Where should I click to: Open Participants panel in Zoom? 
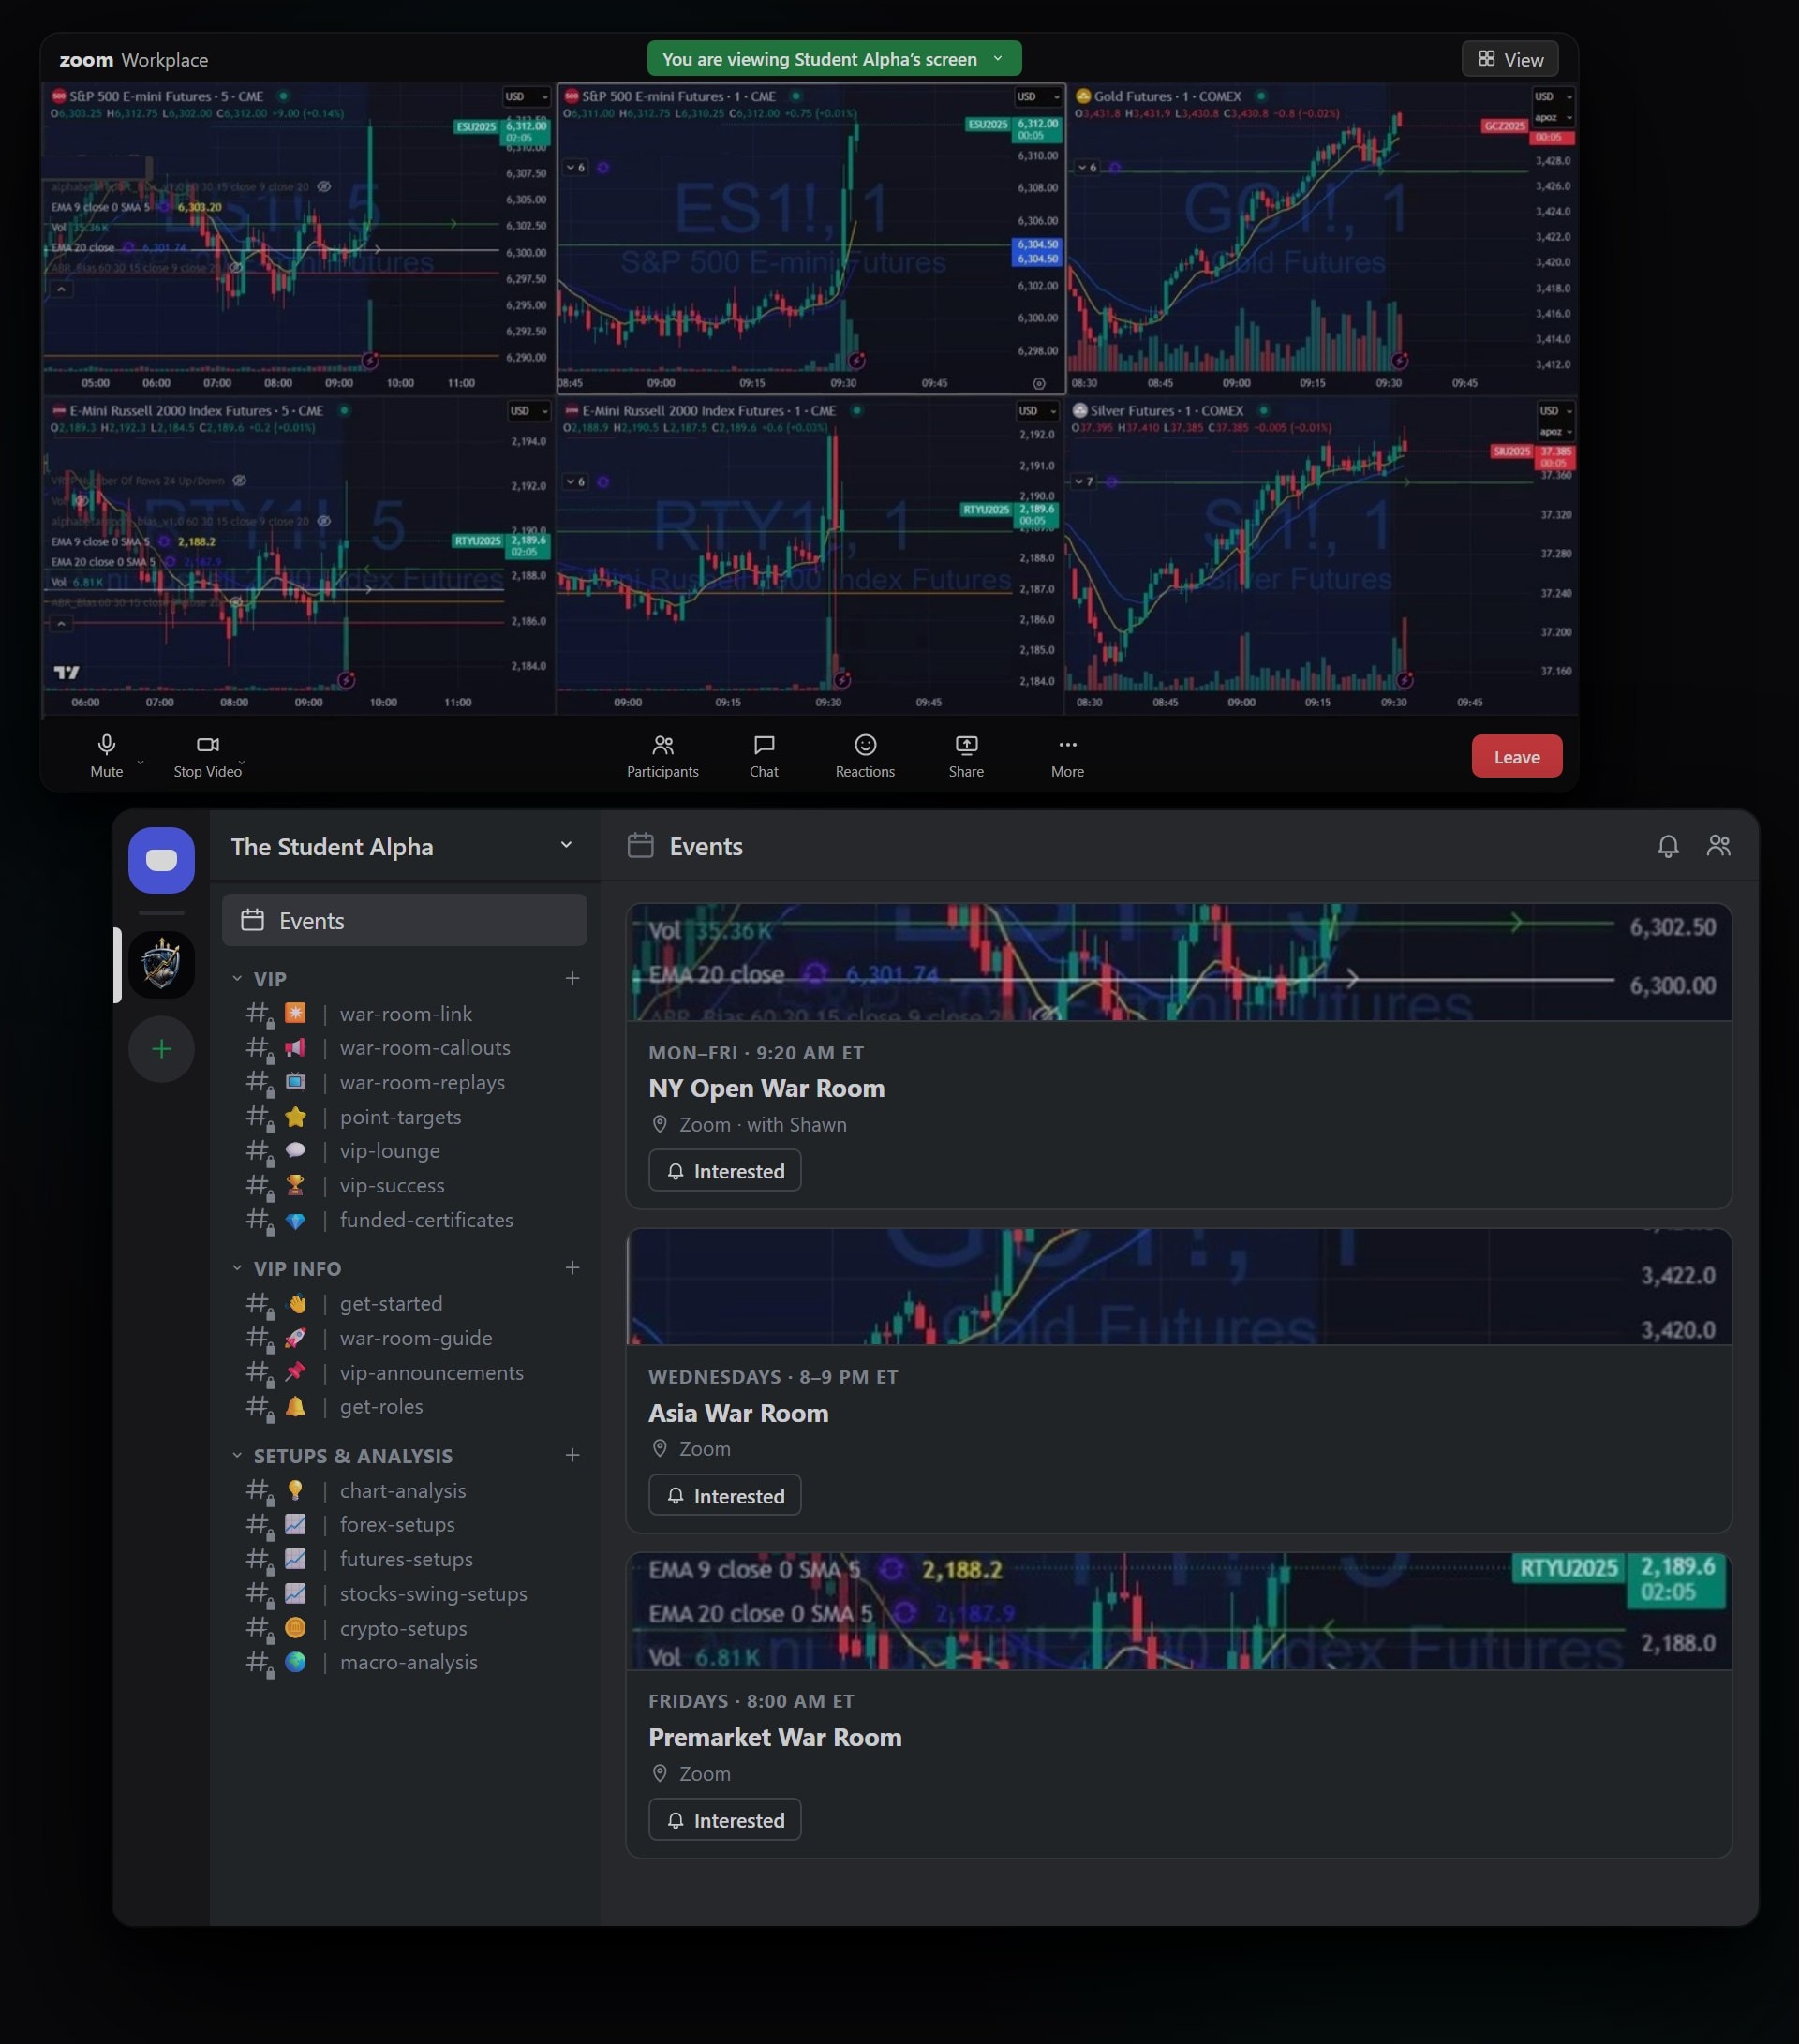[662, 756]
